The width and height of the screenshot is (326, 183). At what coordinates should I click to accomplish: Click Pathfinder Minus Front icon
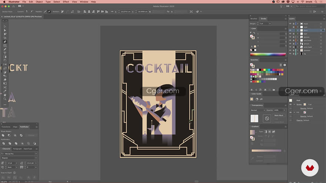point(9,135)
